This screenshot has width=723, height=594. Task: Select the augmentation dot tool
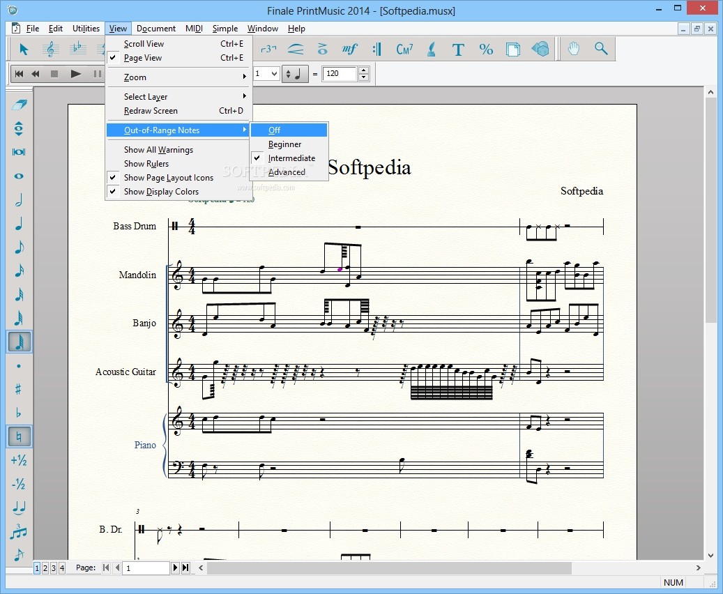click(18, 366)
